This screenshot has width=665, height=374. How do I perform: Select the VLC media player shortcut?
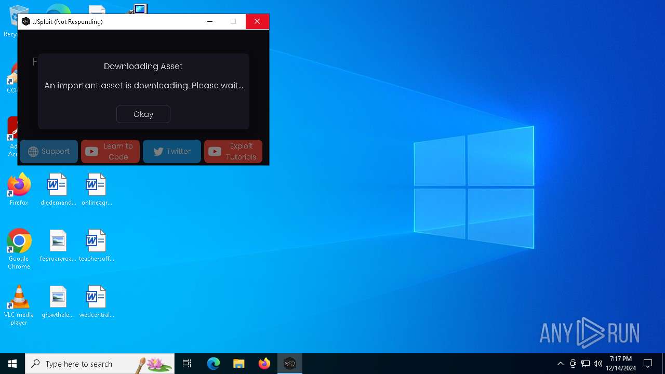tap(19, 305)
